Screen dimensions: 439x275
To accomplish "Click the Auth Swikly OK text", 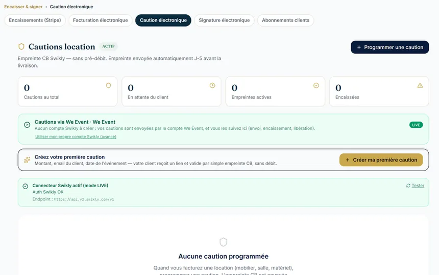I will pyautogui.click(x=48, y=192).
